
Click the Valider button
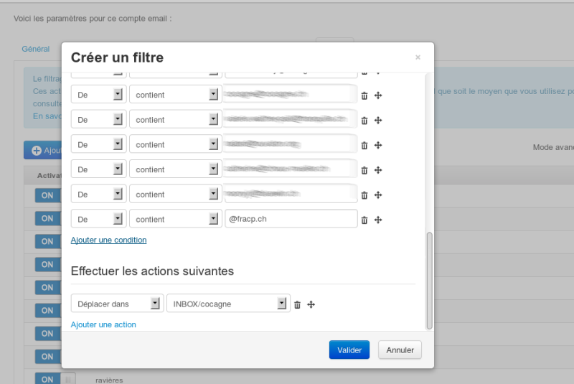pyautogui.click(x=349, y=350)
